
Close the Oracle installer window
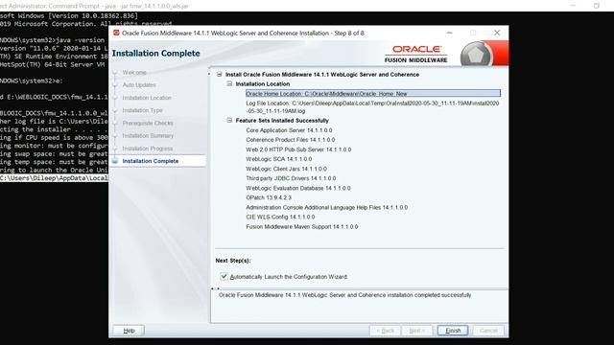(x=497, y=33)
